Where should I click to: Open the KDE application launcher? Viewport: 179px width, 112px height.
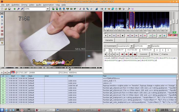(2, 110)
